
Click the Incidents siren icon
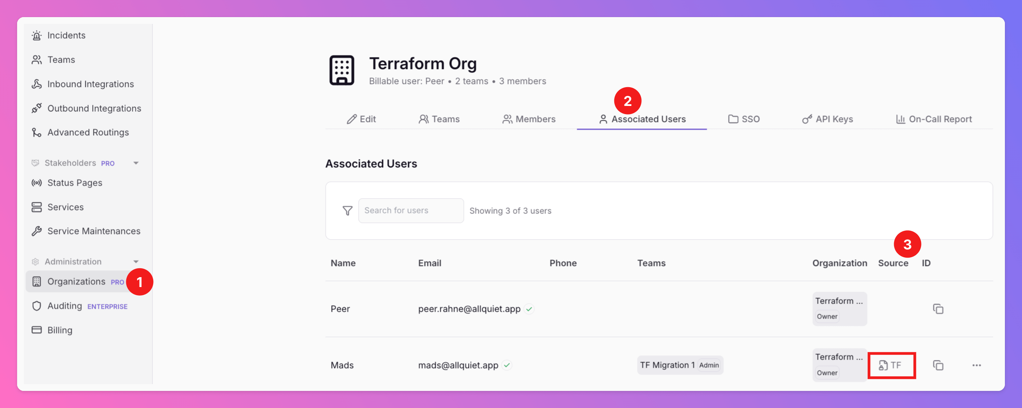pyautogui.click(x=37, y=35)
